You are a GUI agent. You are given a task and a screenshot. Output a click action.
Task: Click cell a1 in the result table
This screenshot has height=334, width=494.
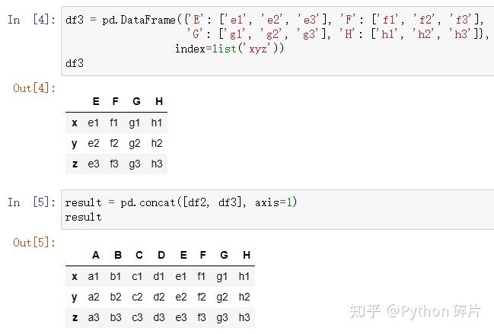94,276
